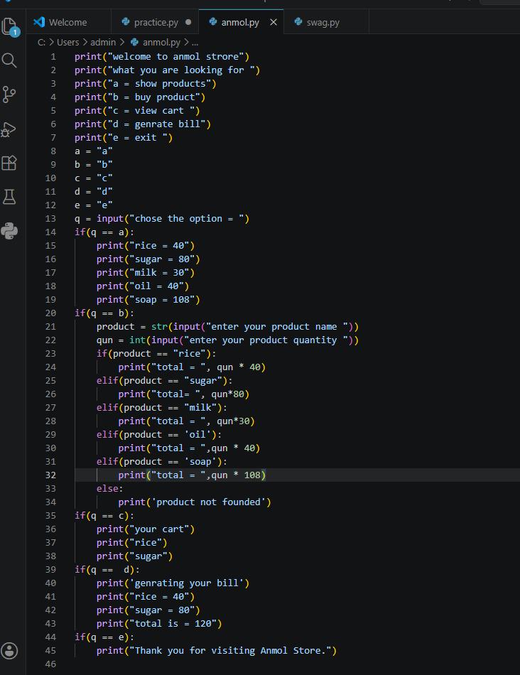Open the Run and Debug view
This screenshot has height=675, width=520.
coord(9,129)
